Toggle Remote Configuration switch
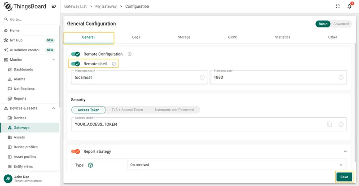 [75, 54]
